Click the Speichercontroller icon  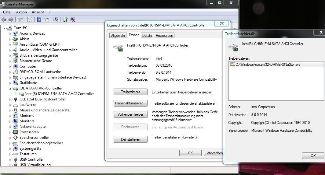tap(15, 138)
